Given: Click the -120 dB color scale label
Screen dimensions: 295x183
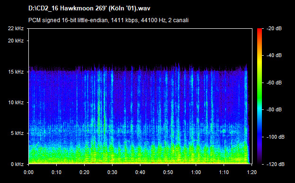Looking at the screenshot, I should 276,164.
